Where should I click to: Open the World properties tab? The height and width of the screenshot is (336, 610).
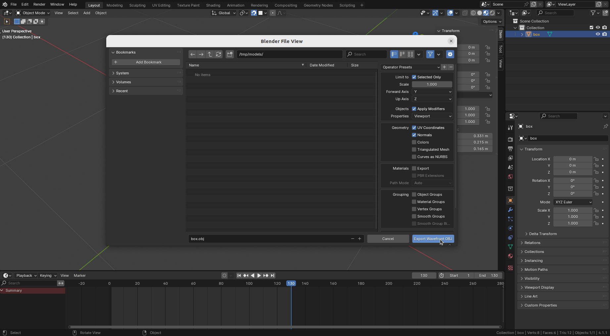pos(510,177)
